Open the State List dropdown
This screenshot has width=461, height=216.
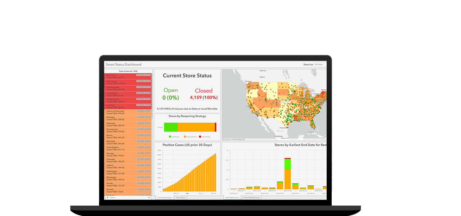pyautogui.click(x=320, y=64)
